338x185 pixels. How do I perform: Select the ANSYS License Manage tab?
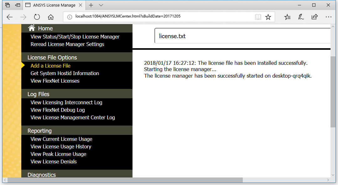pyautogui.click(x=54, y=5)
